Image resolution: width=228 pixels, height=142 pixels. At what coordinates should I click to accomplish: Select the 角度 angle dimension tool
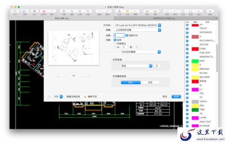click(x=191, y=11)
